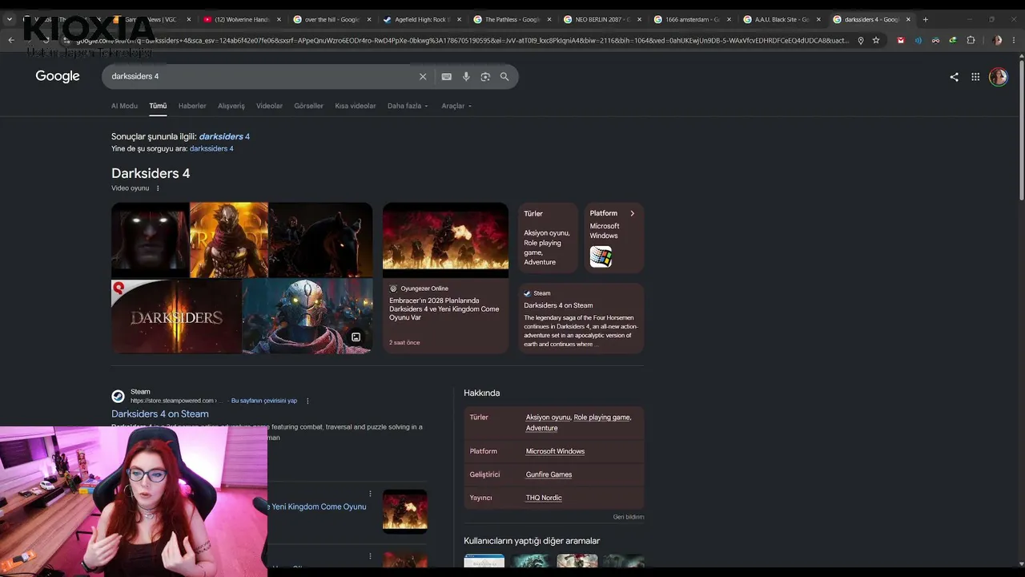Select the Tümü results tab

pos(158,106)
